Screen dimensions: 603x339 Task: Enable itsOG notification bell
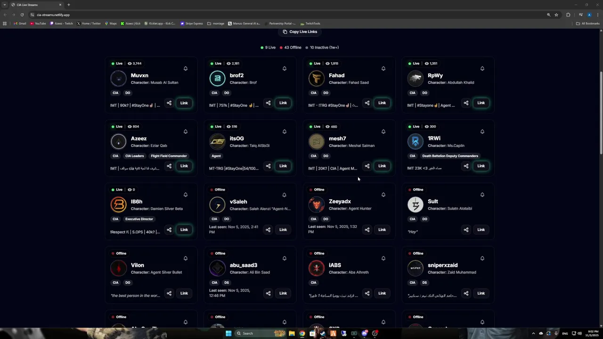[x=285, y=132]
